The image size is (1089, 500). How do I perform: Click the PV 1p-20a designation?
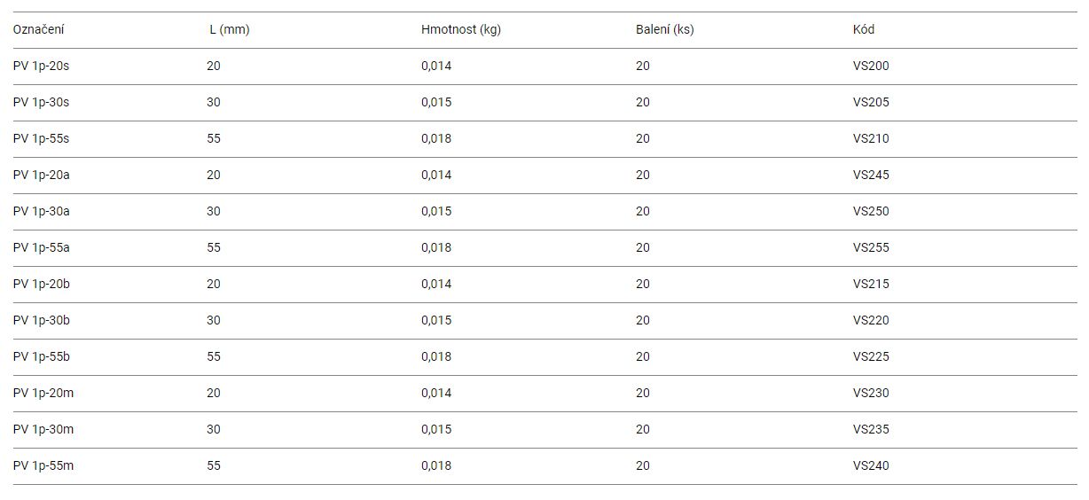42,175
